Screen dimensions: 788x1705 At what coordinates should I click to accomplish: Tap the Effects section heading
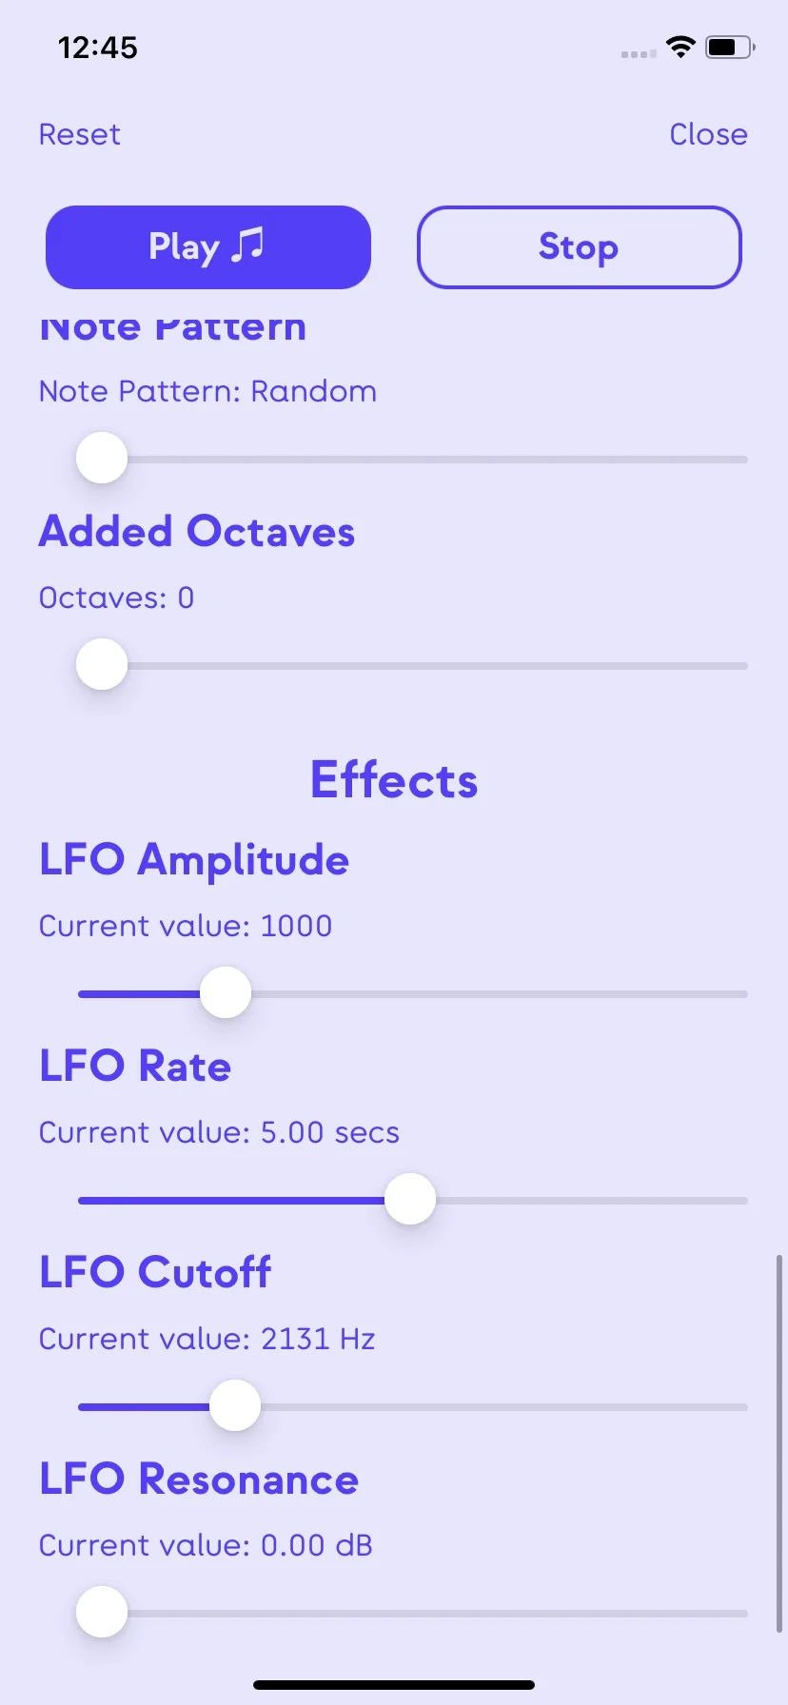[x=394, y=780]
